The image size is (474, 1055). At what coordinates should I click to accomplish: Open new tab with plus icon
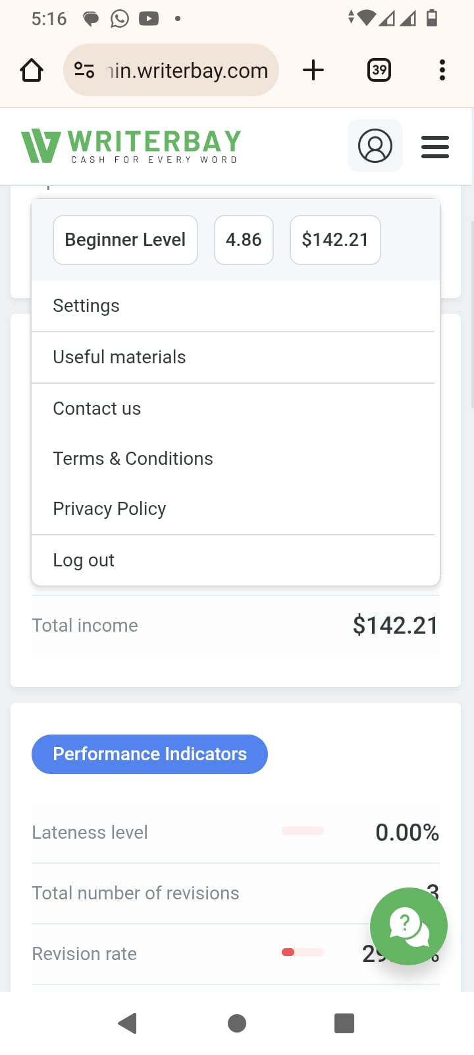pos(313,70)
